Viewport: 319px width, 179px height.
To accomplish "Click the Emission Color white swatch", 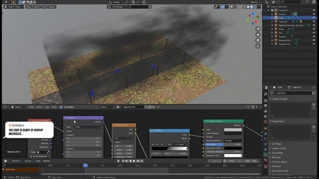I will [x=233, y=156].
